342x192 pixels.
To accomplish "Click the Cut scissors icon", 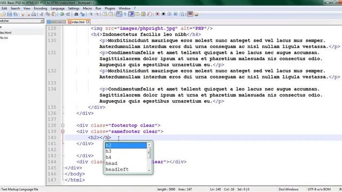I will (42, 14).
